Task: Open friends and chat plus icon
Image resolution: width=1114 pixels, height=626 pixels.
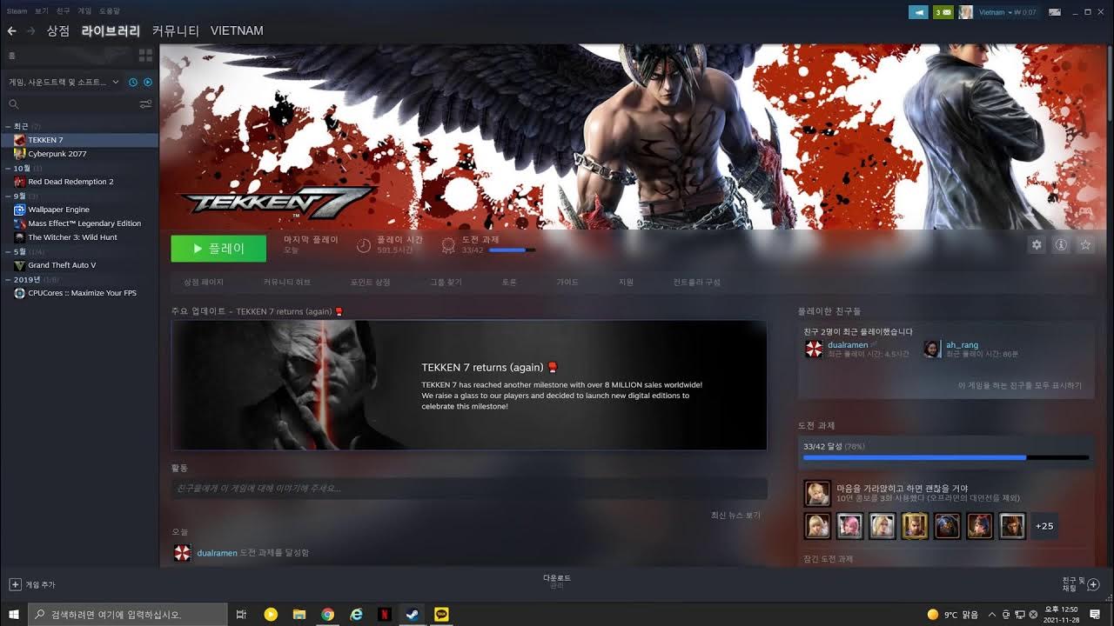Action: tap(1094, 584)
